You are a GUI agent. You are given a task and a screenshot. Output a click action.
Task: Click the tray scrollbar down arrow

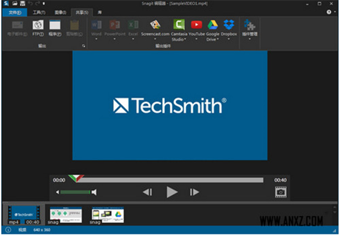[335, 213]
